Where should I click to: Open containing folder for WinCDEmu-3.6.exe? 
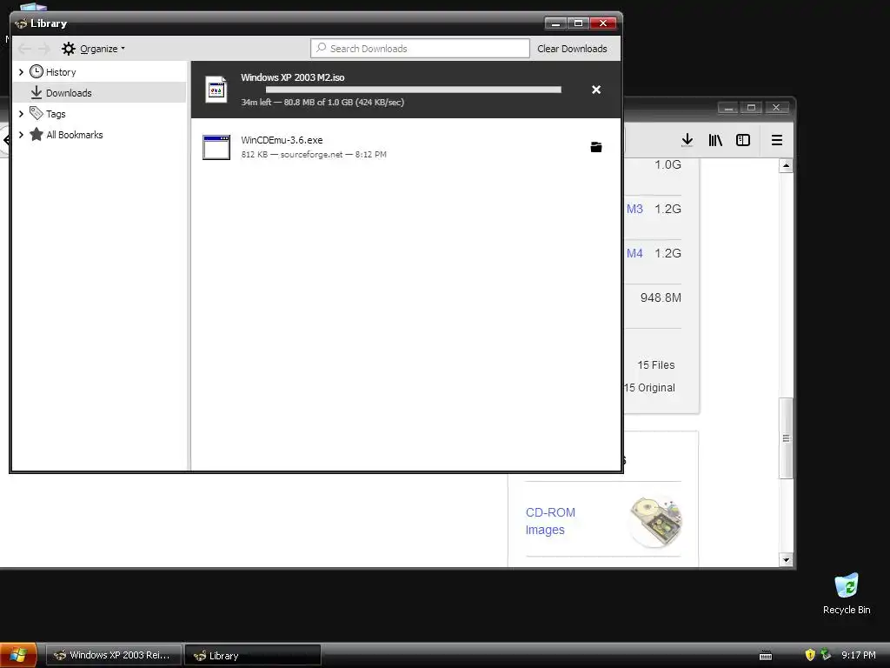(x=596, y=147)
